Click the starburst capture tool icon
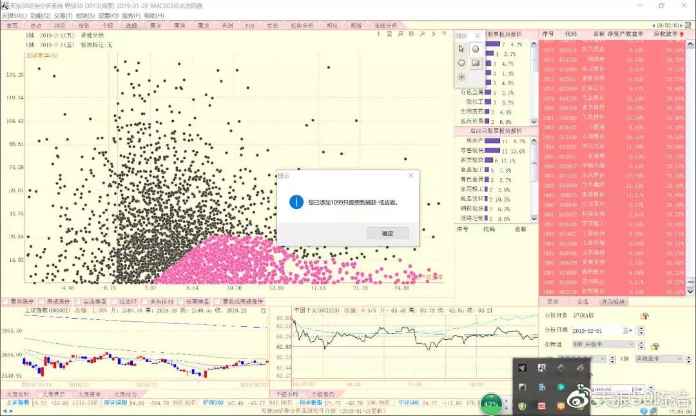The height and width of the screenshot is (416, 696). (x=461, y=77)
